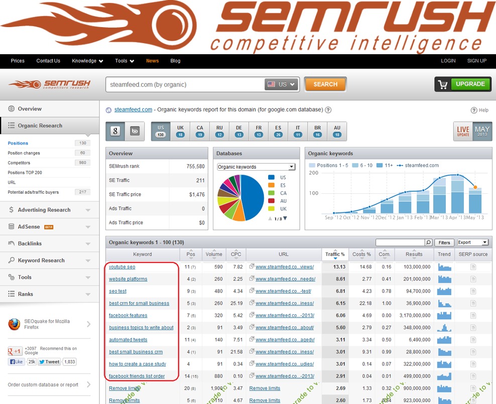
Task: Open the Export dropdown
Action: click(473, 242)
